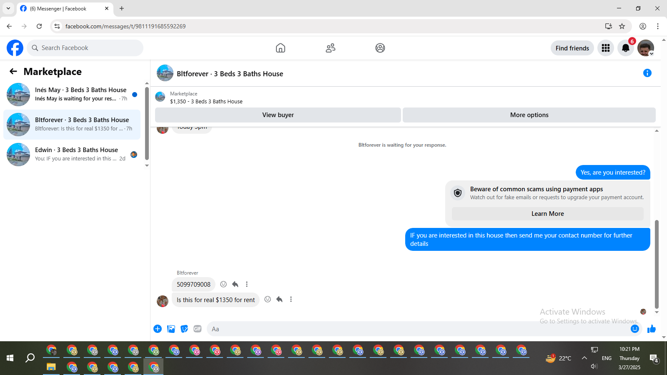Open the taskbar volume control
Screen dimensions: 667x375
[594, 366]
